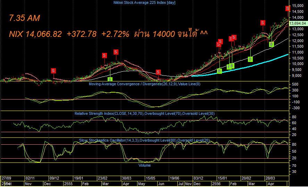Click the green B buy marker above 20/02 date
Image resolution: width=308 pixels, height=191 pixels.
click(x=250, y=59)
